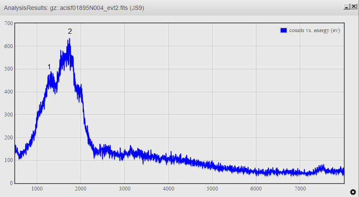Click the x-axis tick label 1000
Image resolution: width=359 pixels, height=197 pixels.
37,189
